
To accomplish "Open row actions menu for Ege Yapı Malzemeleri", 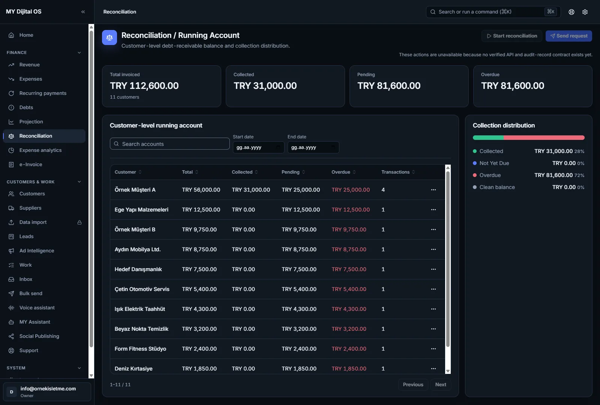I will point(433,210).
